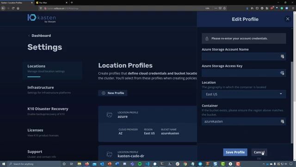Image resolution: width=296 pixels, height=167 pixels.
Task: Click the kasten-cade-dr profile folder icon
Action: coord(109,154)
